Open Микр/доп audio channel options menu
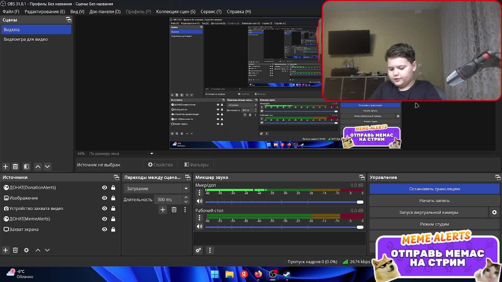The image size is (502, 282). point(199,192)
